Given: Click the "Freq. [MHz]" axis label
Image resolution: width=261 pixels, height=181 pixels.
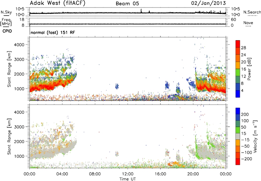Looking at the screenshot, I should click(6, 22).
